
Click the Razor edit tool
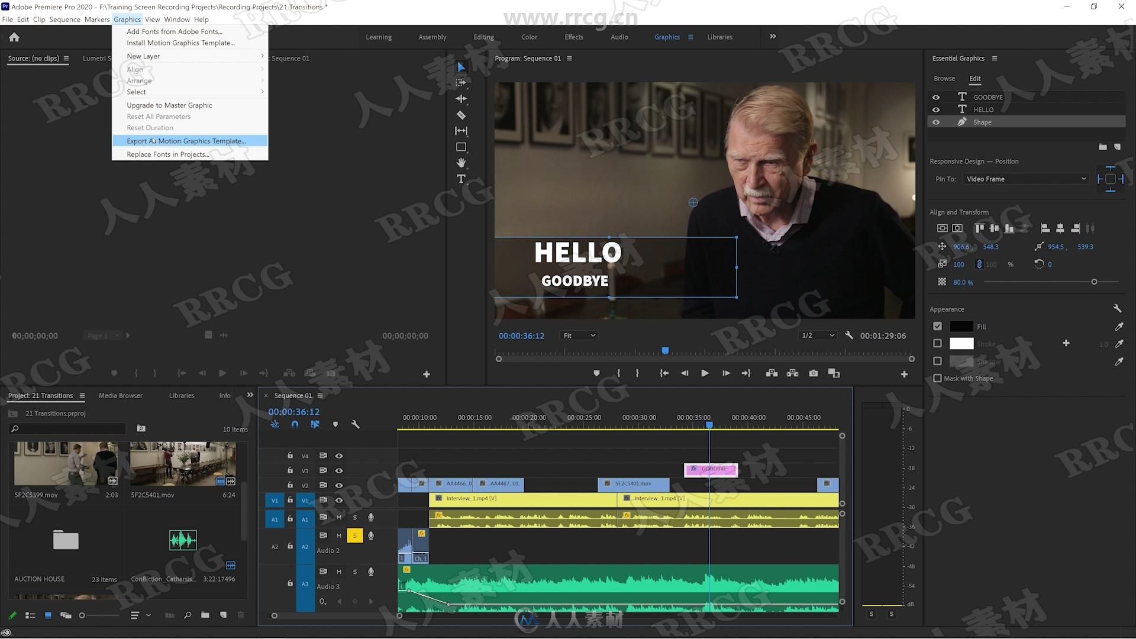(x=461, y=114)
